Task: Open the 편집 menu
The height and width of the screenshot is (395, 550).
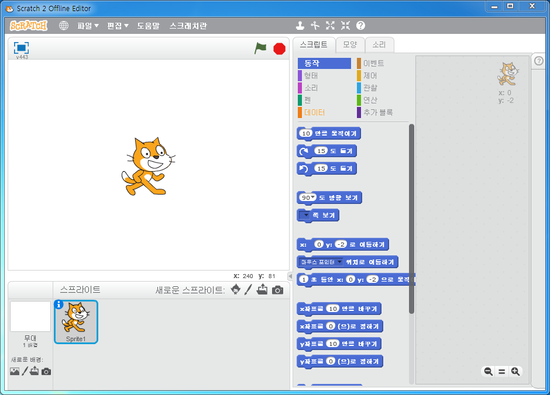Action: pos(118,26)
